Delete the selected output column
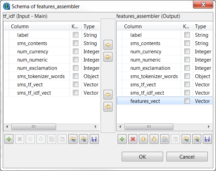Image resolution: width=216 pixels, height=171 pixels. [132, 139]
